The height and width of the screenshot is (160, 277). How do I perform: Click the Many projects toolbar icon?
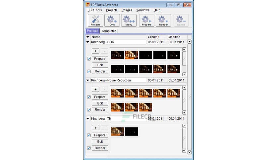[x=129, y=20]
